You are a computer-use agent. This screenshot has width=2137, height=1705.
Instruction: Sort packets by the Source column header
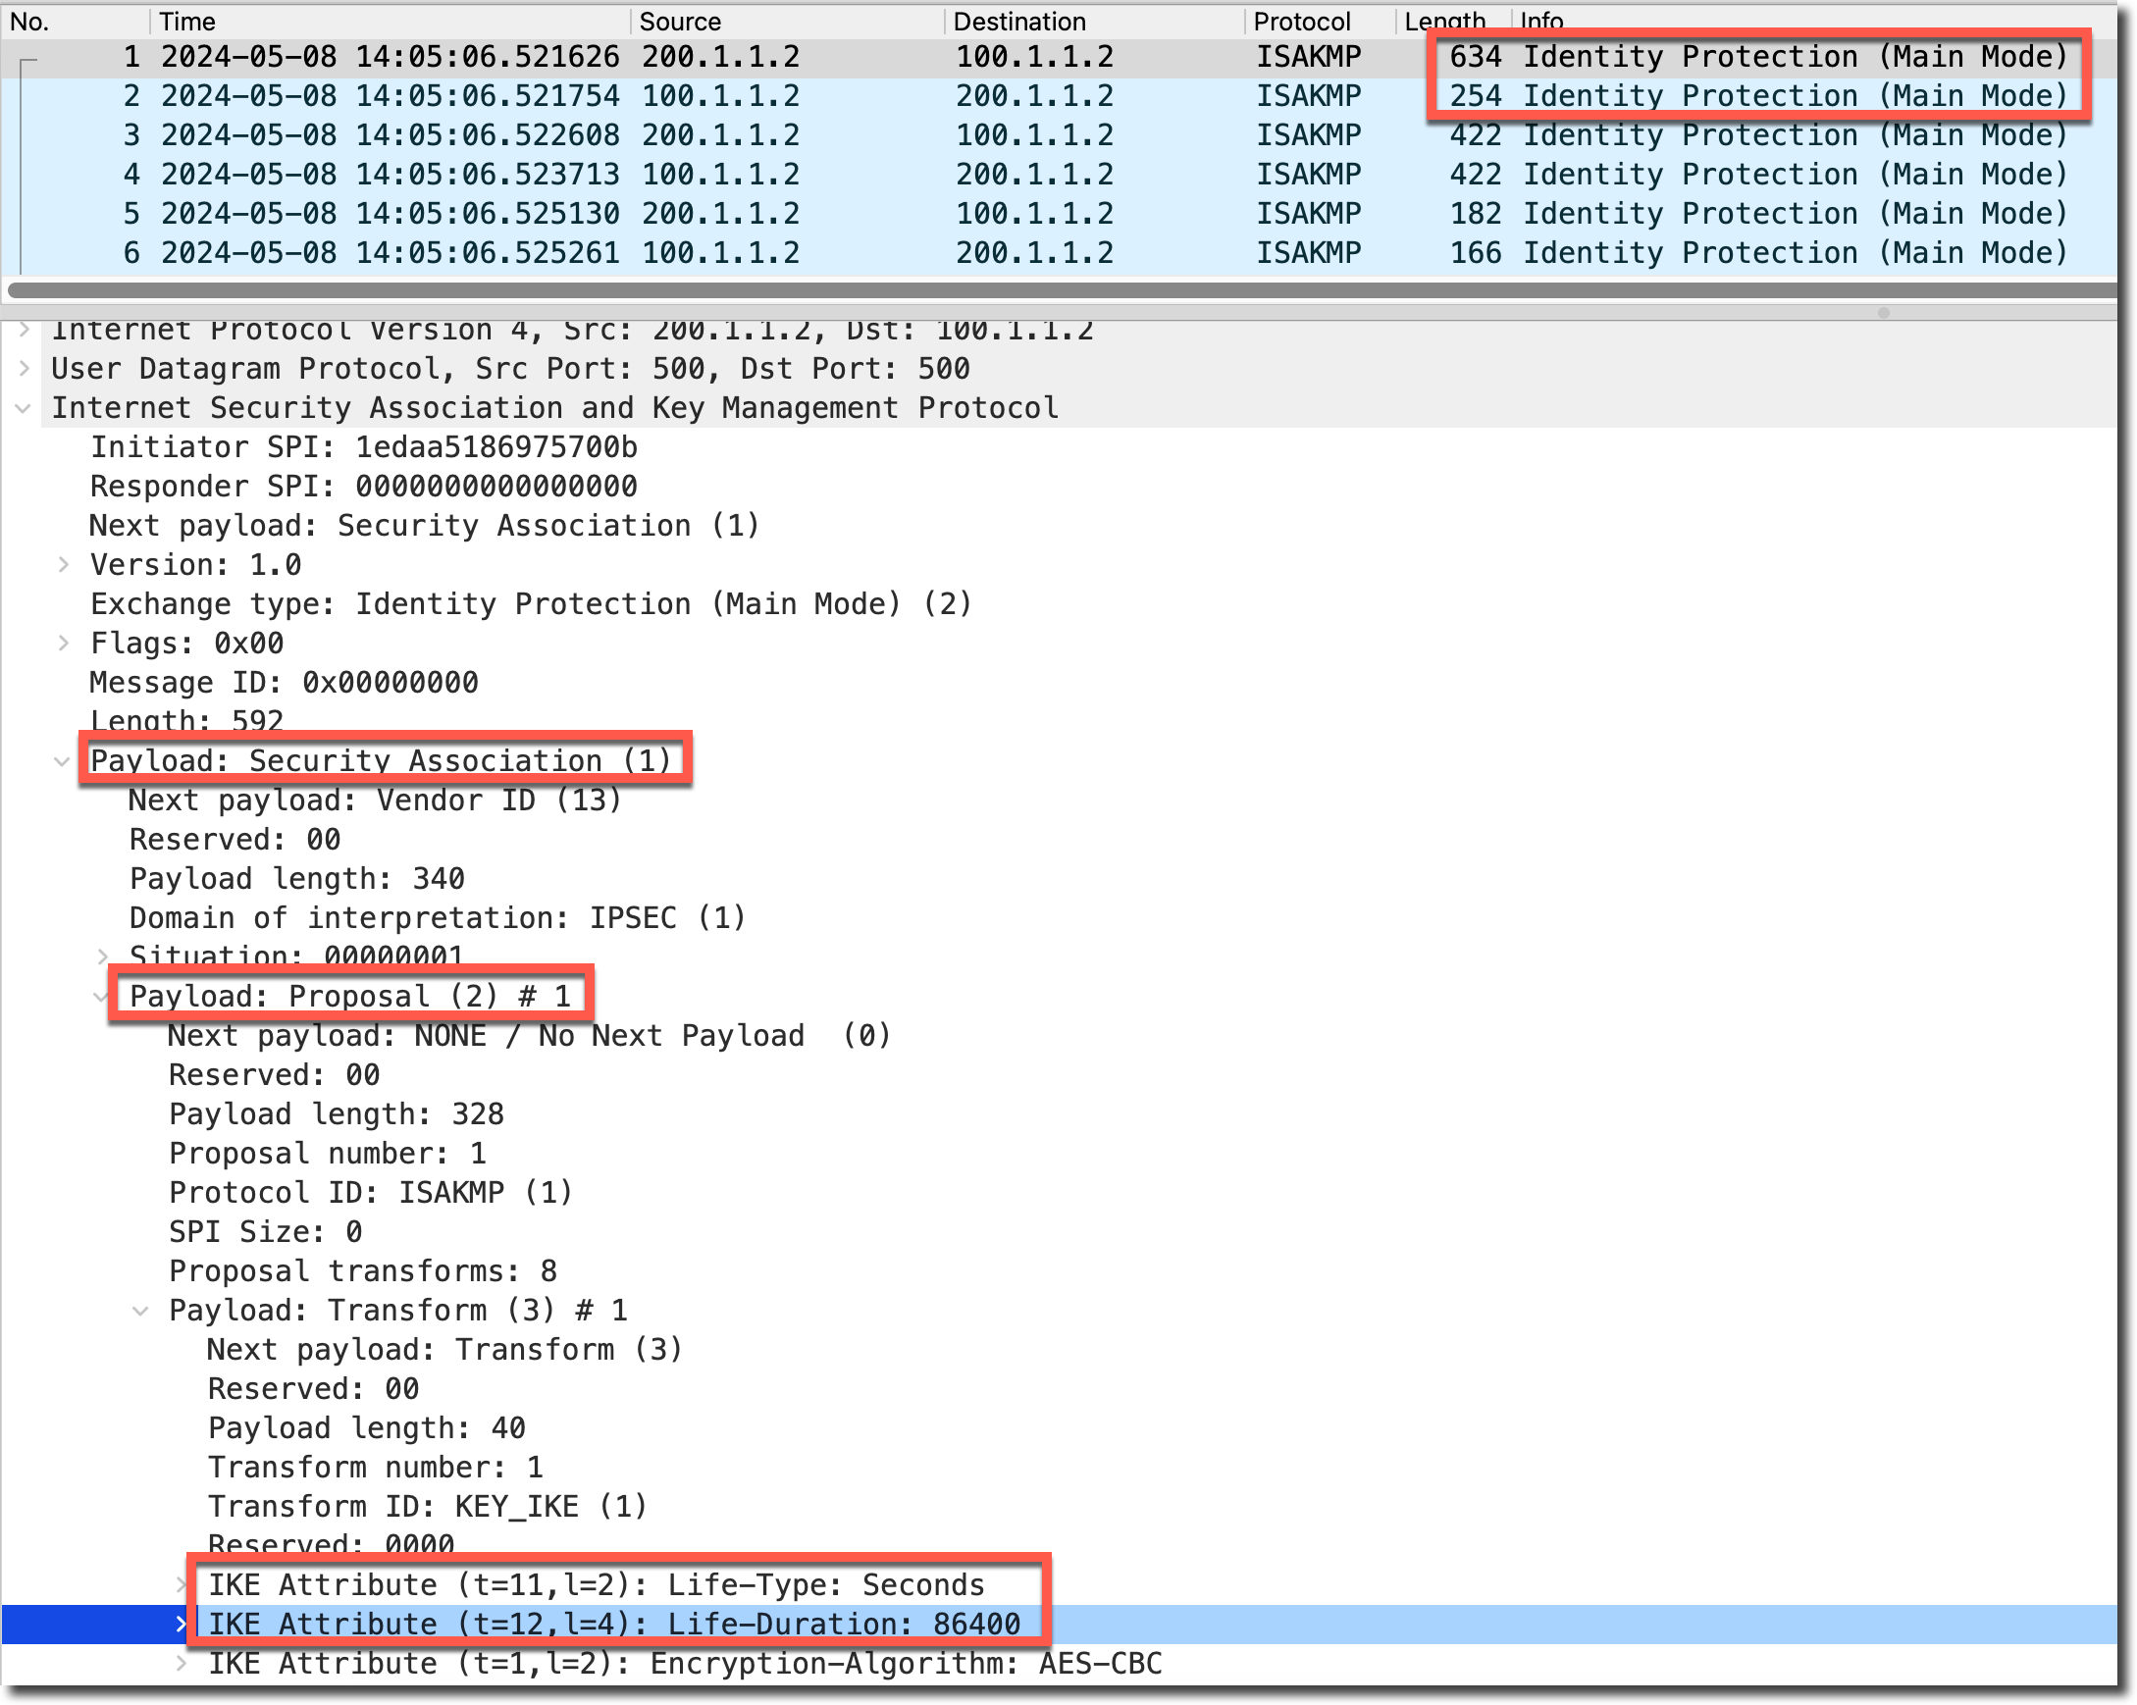tap(680, 21)
